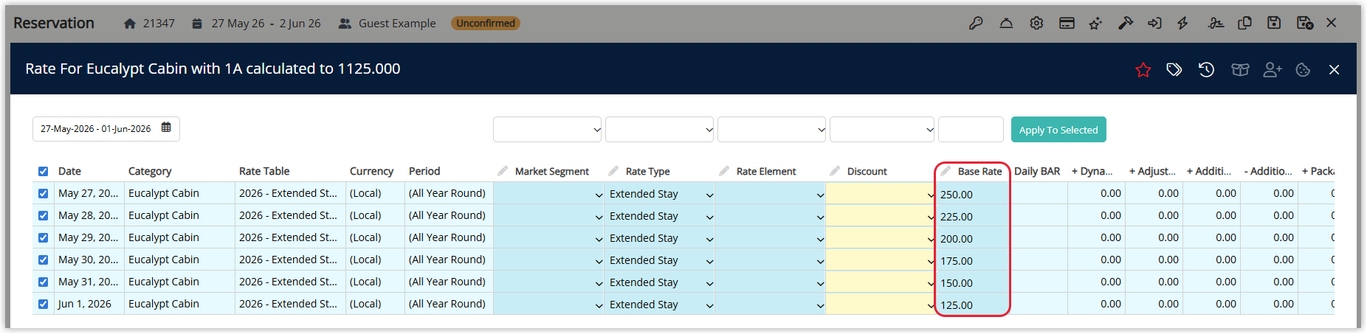The width and height of the screenshot is (1367, 334).
Task: Click the Currency column header
Action: tap(371, 171)
